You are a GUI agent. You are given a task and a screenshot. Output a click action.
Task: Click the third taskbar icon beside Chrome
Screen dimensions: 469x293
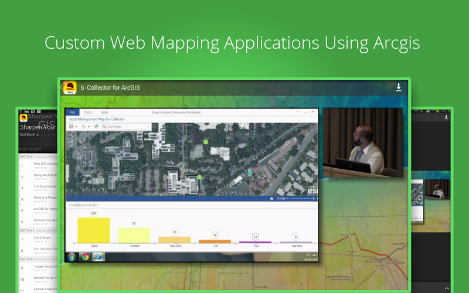pyautogui.click(x=98, y=256)
